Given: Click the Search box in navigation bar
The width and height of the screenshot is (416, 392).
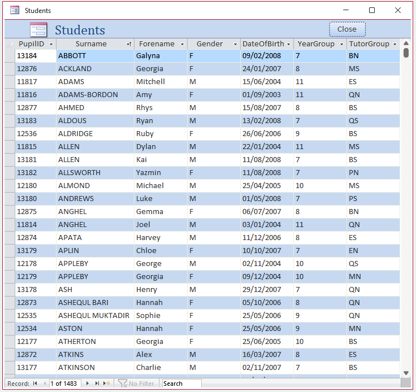Looking at the screenshot, I should tap(181, 384).
